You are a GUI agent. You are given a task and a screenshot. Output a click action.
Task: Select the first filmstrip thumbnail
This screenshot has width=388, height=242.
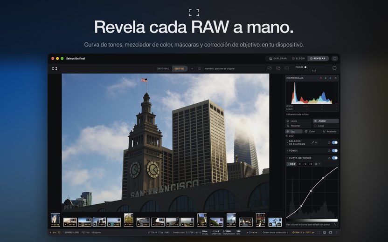coord(55,220)
